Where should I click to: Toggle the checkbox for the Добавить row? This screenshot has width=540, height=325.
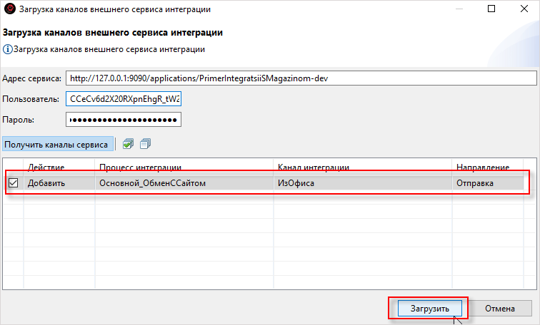click(14, 183)
